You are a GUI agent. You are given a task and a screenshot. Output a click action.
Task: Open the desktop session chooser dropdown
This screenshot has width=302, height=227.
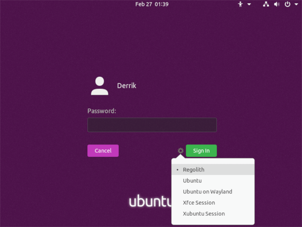[180, 150]
